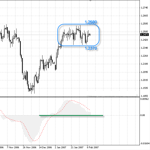Click the 0.00 indicator zero level label
Image resolution: width=150 pixels, height=150 pixels.
click(142, 115)
